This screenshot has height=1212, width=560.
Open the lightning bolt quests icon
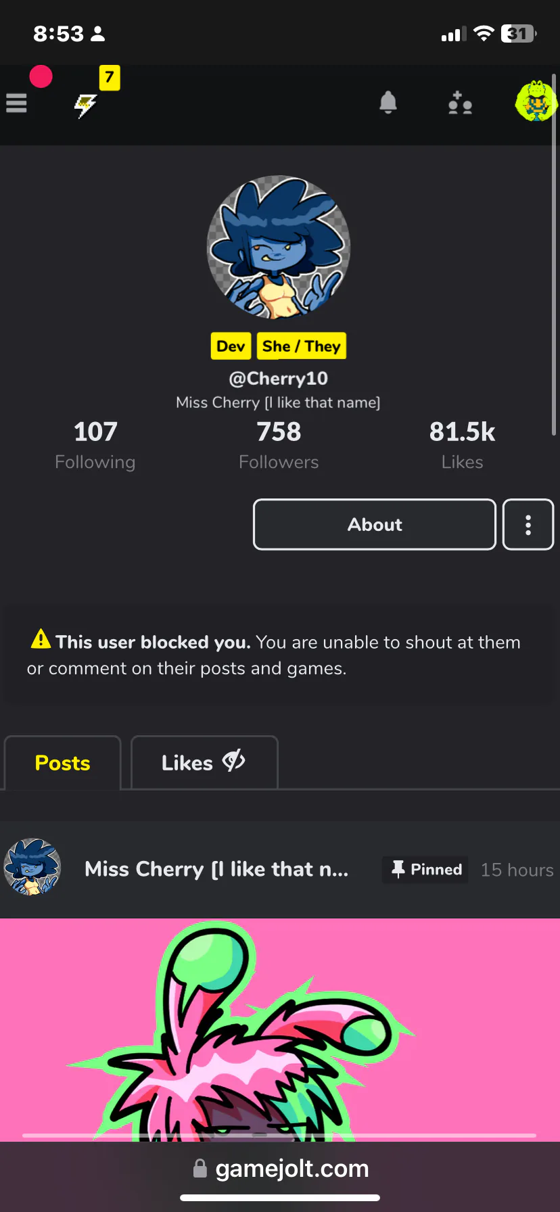point(85,106)
